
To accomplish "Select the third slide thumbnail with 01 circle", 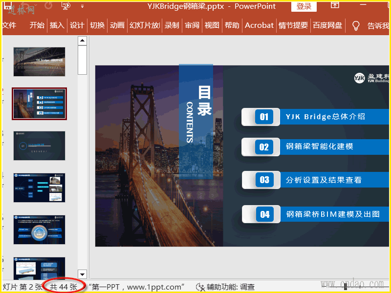I will (40, 146).
